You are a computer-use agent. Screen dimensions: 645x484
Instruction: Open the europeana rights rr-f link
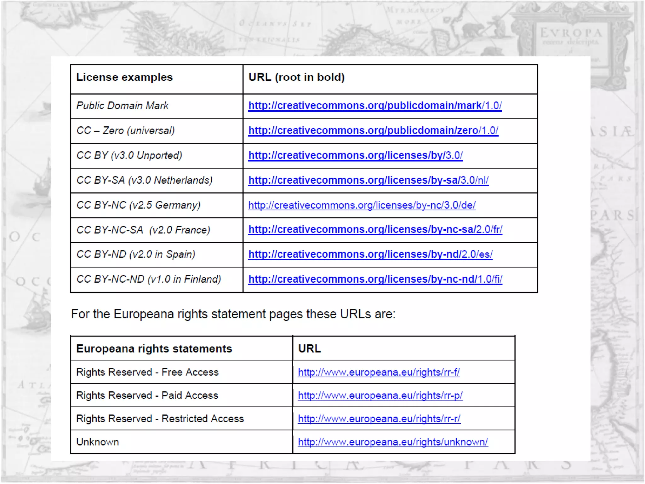click(x=379, y=372)
